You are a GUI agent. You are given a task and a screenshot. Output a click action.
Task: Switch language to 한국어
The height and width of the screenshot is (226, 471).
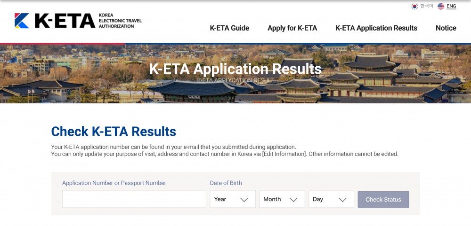(x=427, y=6)
